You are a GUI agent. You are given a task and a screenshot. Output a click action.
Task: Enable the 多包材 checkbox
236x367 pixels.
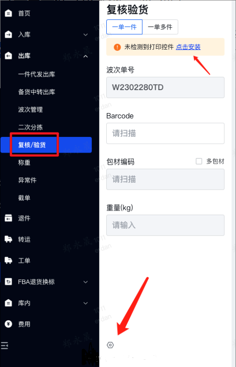point(199,161)
